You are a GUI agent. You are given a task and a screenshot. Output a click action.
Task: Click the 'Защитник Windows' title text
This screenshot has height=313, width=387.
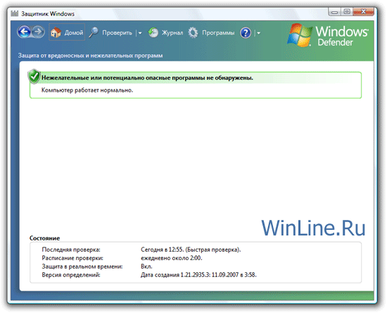tap(48, 13)
